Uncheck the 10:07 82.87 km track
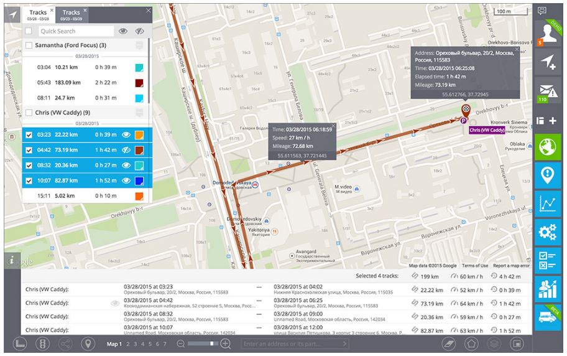 [x=29, y=180]
